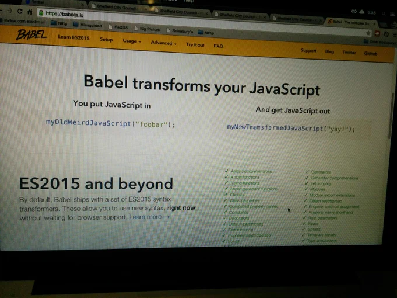The width and height of the screenshot is (397, 298).
Task: Close the Babel browser tab
Action: coord(374,24)
